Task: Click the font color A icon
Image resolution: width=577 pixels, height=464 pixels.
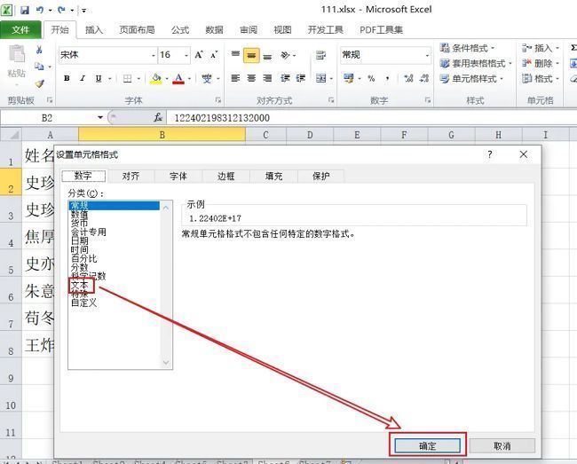Action: [178, 78]
